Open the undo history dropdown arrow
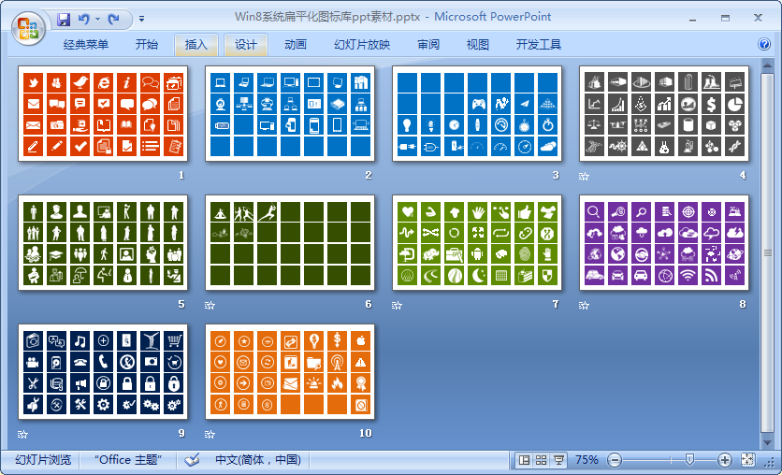782x475 pixels. click(97, 19)
